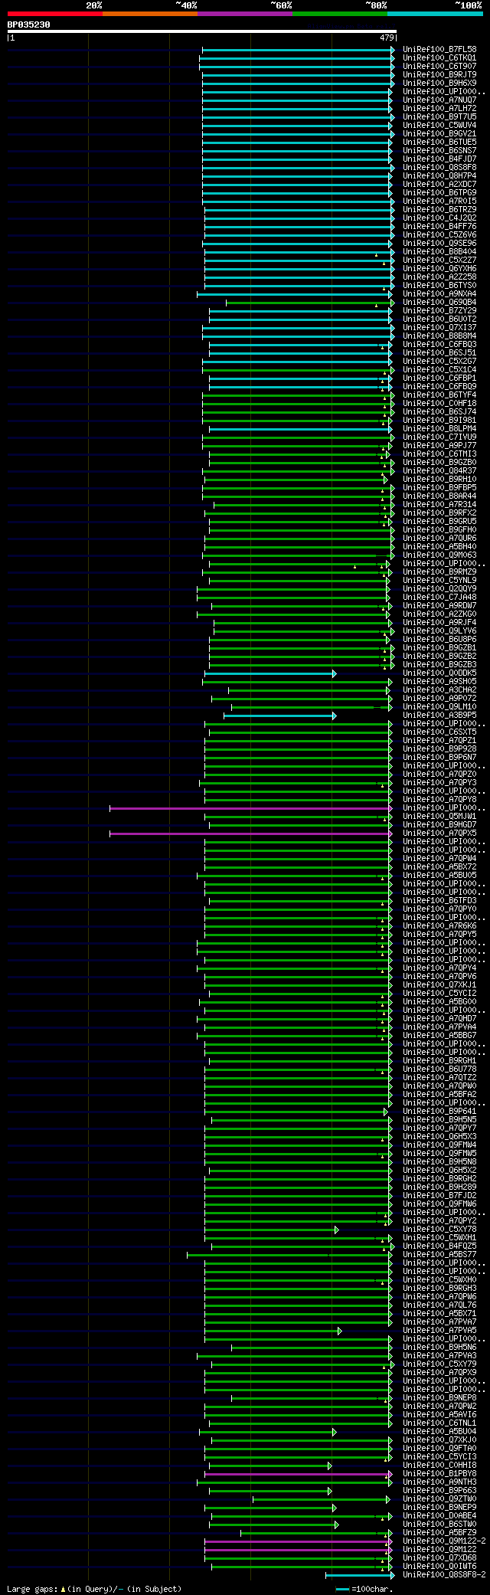
Task: Select hit UniRef100_C0HF18
Action: click(x=439, y=404)
